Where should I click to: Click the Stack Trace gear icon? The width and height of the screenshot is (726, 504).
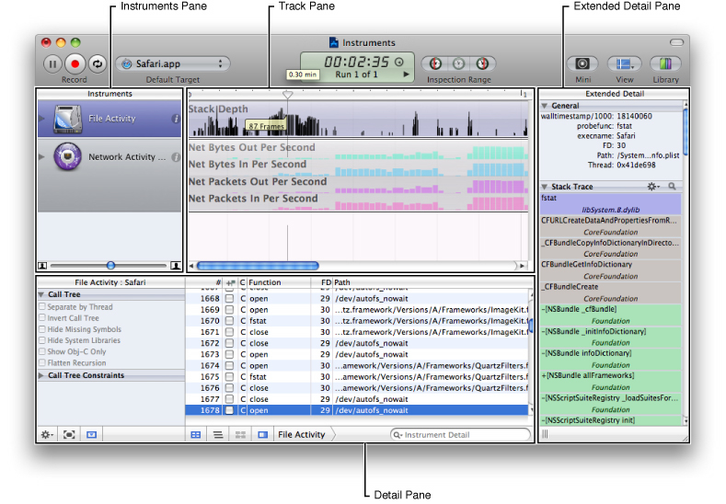coord(652,187)
